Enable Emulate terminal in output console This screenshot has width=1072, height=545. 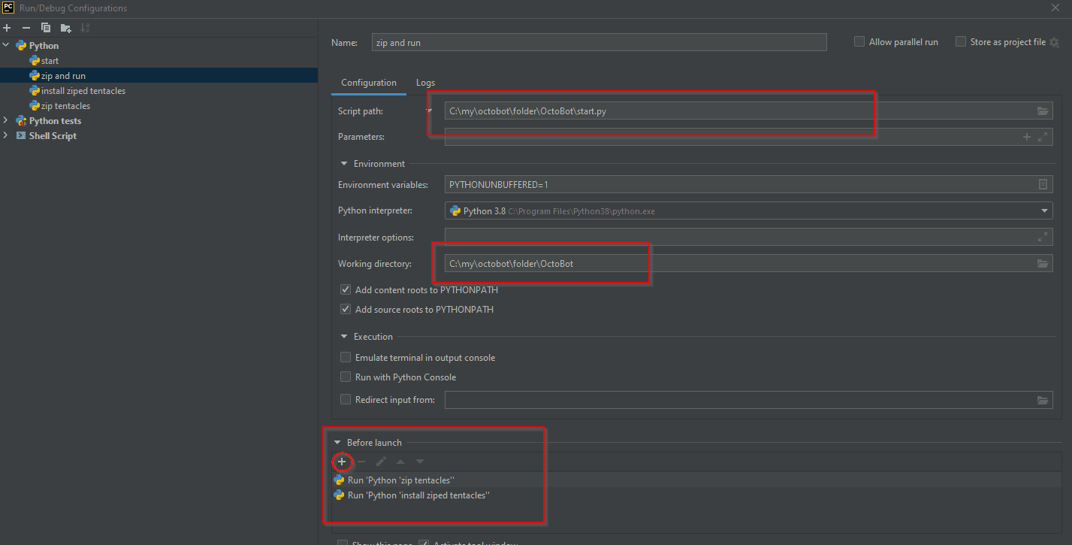(x=346, y=358)
